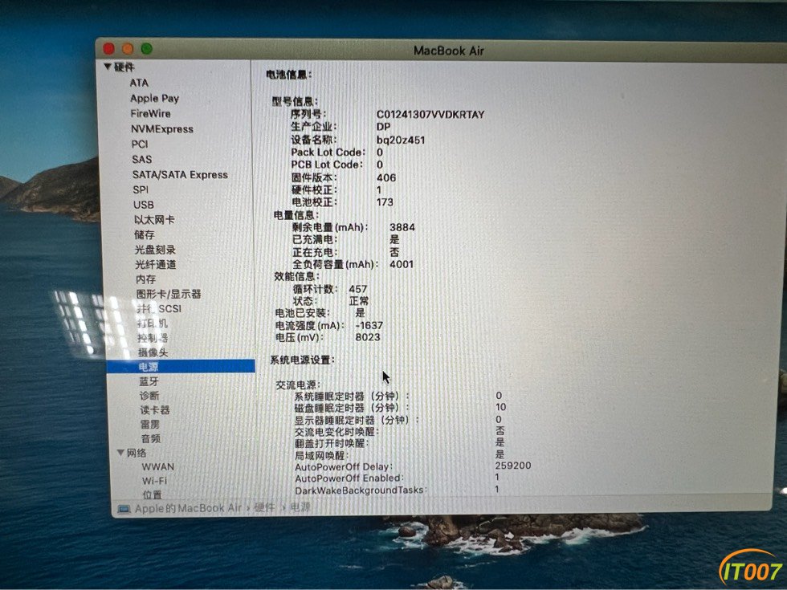Minimize window with the yellow button
The width and height of the screenshot is (787, 590).
pos(128,49)
